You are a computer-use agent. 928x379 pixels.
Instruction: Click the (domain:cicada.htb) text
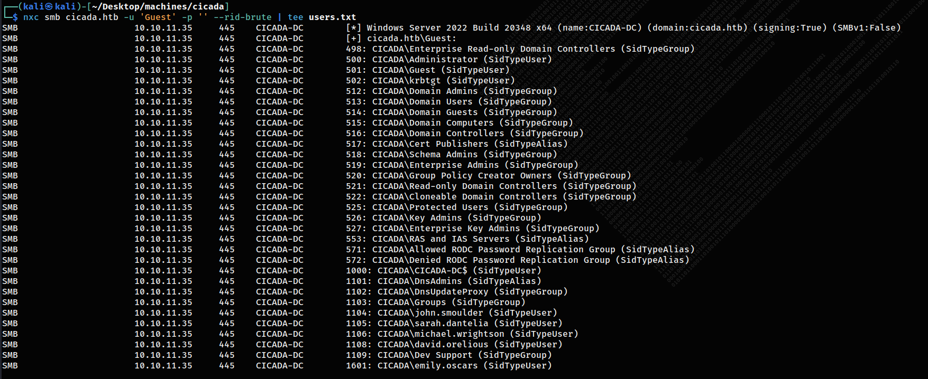(x=697, y=27)
